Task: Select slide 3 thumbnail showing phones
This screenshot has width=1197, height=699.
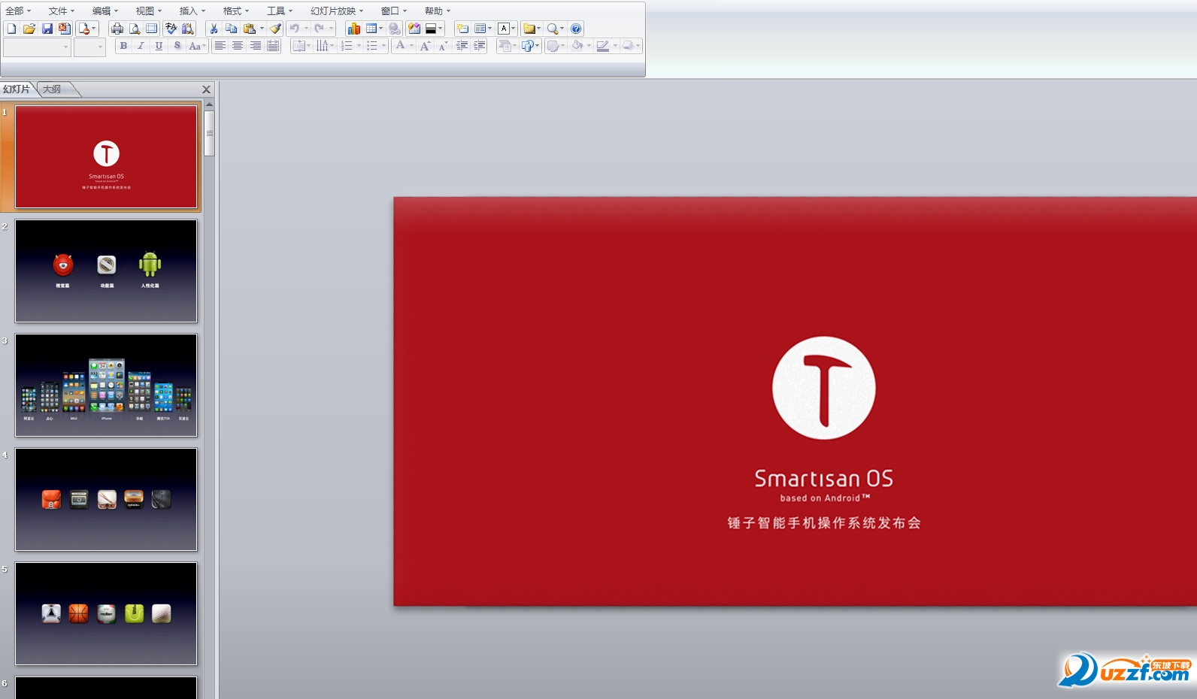Action: [106, 385]
